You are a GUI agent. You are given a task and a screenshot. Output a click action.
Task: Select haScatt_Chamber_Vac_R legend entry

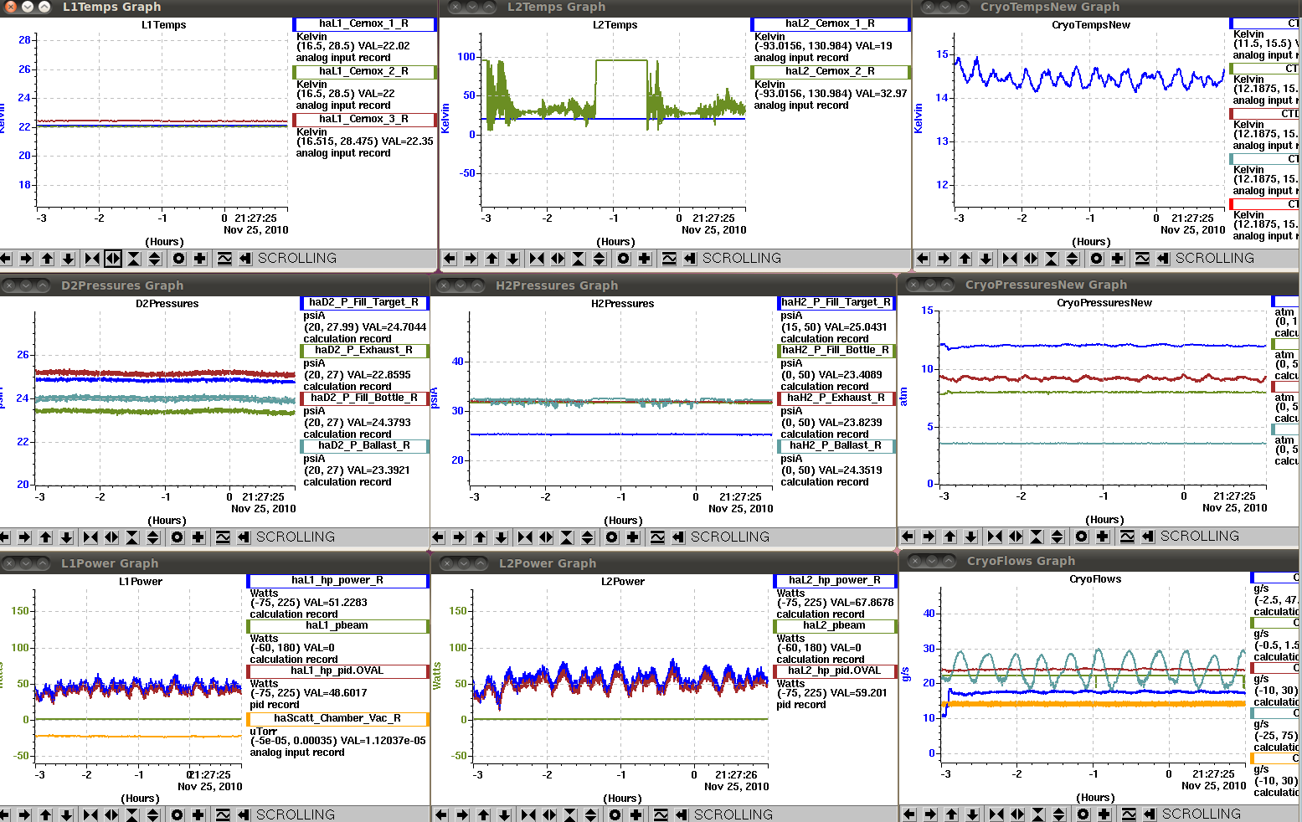[337, 719]
